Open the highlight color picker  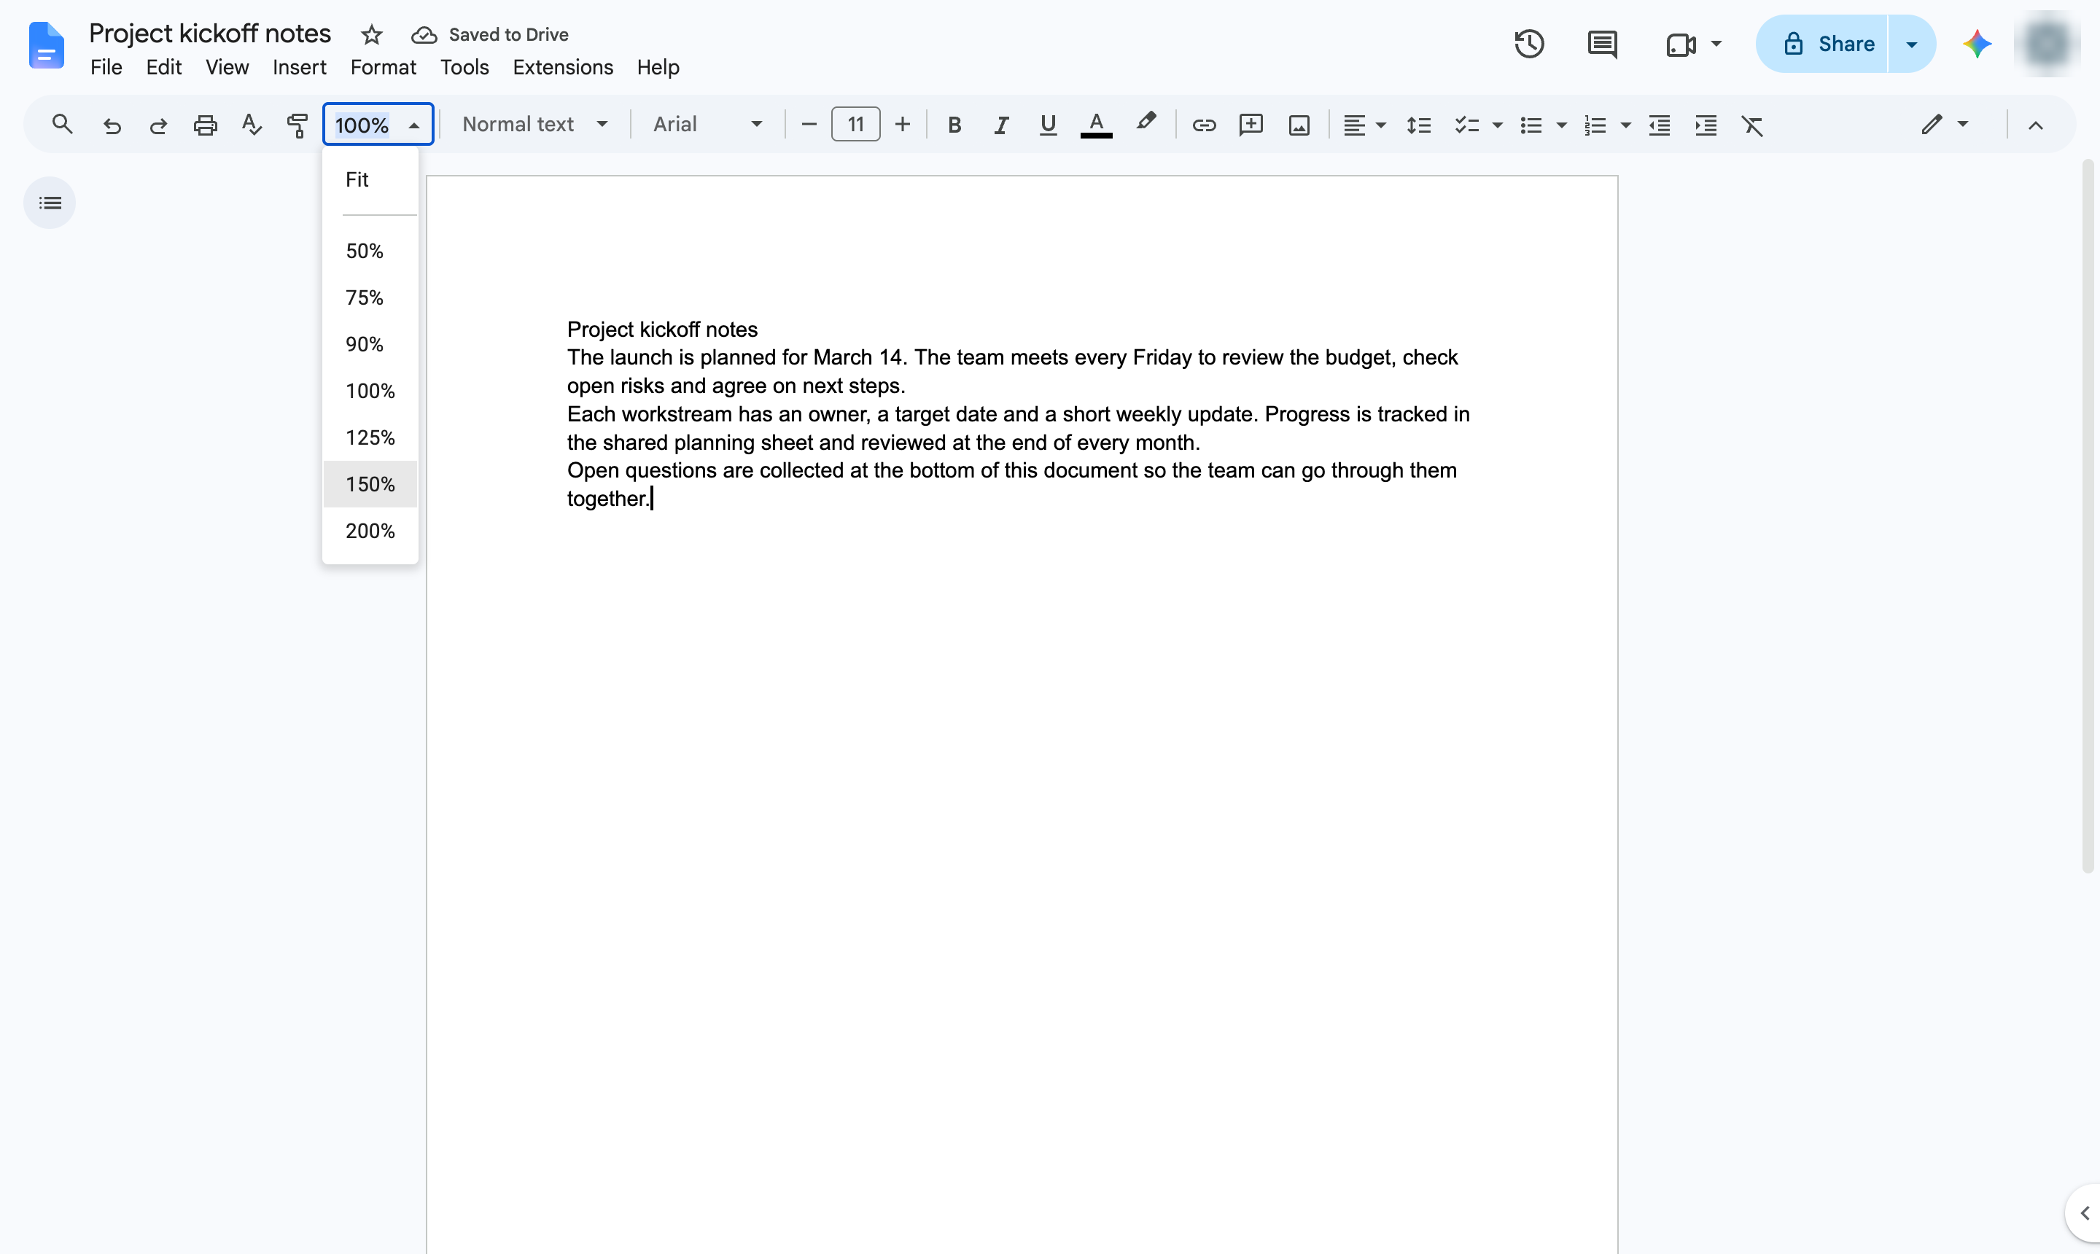coord(1145,123)
